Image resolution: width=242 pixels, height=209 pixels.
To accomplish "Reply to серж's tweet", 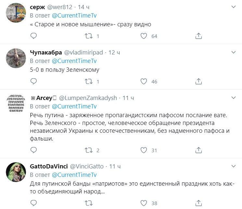I will click(x=33, y=36).
